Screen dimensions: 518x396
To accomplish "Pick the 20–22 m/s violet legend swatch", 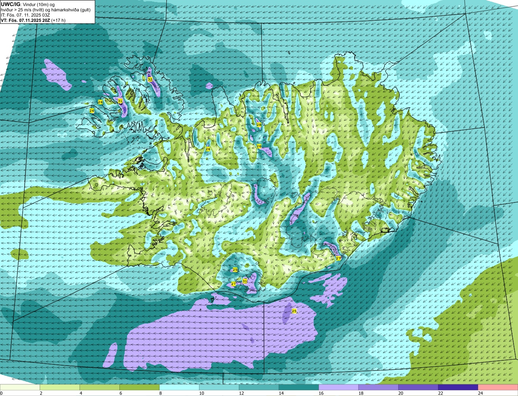I will (x=418, y=387).
